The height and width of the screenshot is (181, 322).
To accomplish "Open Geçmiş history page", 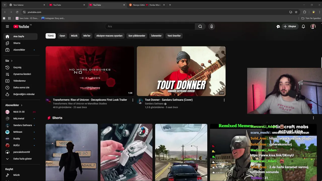I will (21, 67).
